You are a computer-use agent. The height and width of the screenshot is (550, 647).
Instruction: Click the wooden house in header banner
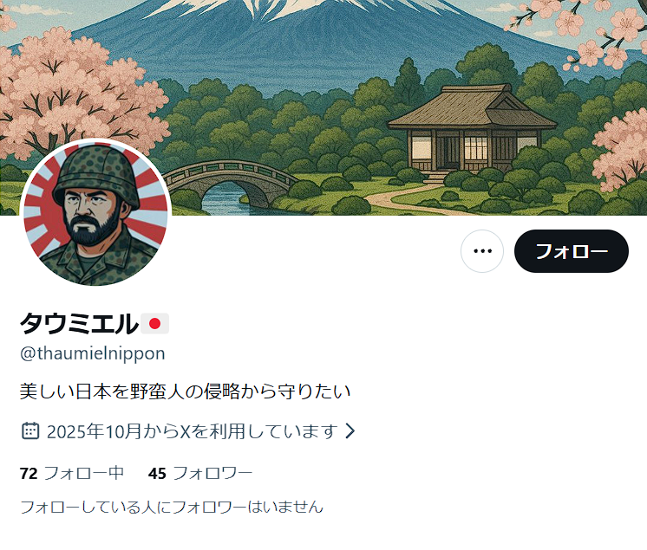(473, 131)
